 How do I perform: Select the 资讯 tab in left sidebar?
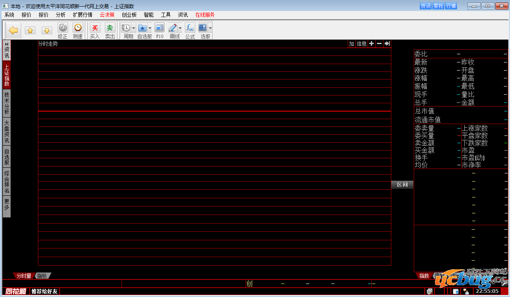7,51
